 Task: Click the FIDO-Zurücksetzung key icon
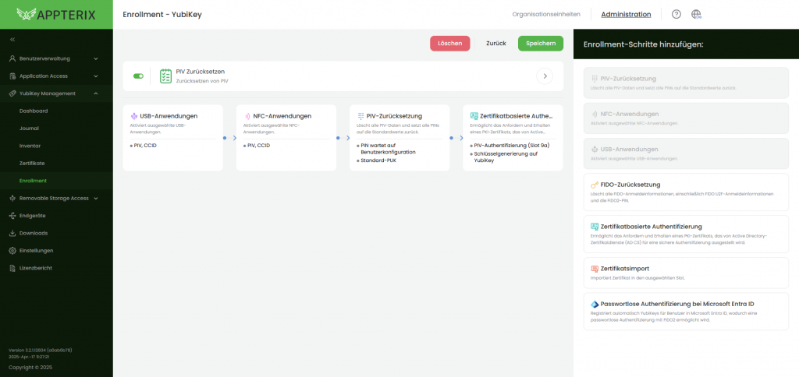click(x=595, y=185)
